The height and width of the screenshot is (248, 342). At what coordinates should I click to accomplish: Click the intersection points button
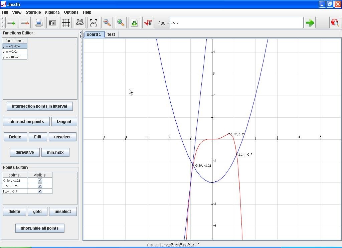point(26,122)
